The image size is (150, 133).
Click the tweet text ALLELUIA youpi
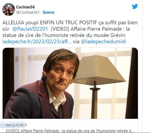pyautogui.click(x=21, y=23)
